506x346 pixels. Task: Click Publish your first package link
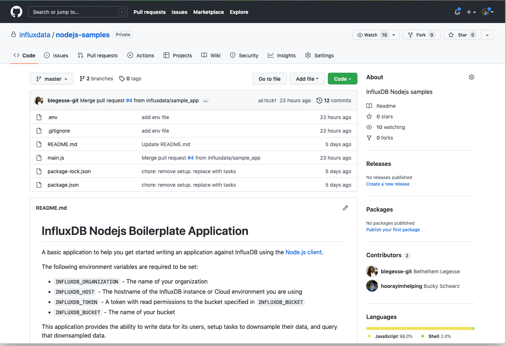[393, 230]
